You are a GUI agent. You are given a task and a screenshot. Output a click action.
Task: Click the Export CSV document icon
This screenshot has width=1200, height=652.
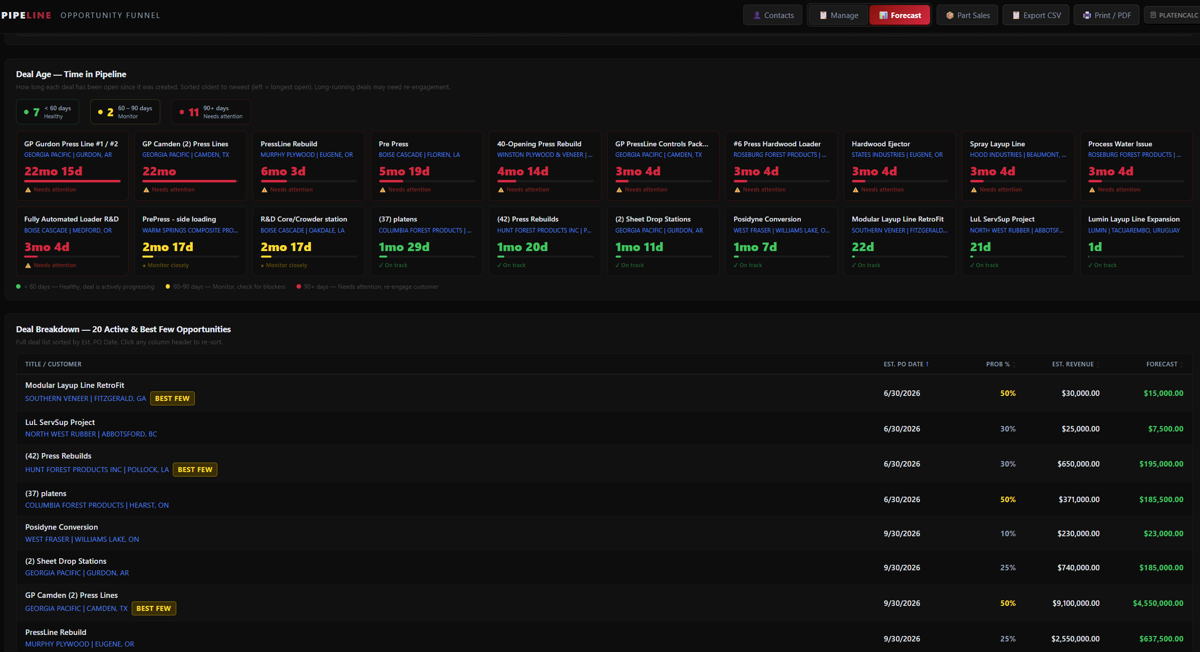(x=1016, y=16)
